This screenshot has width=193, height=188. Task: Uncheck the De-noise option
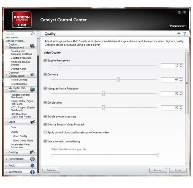45,74
